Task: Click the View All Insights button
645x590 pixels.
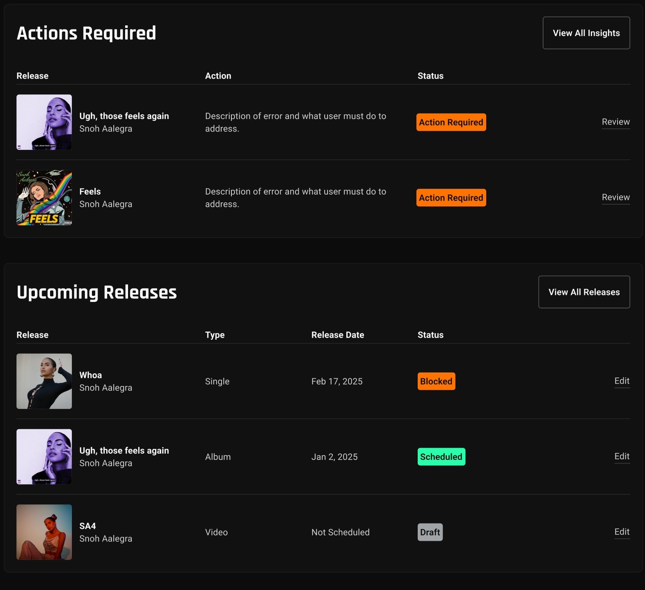Action: tap(586, 33)
